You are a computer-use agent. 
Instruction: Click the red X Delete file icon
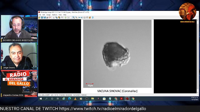[x=50, y=17]
